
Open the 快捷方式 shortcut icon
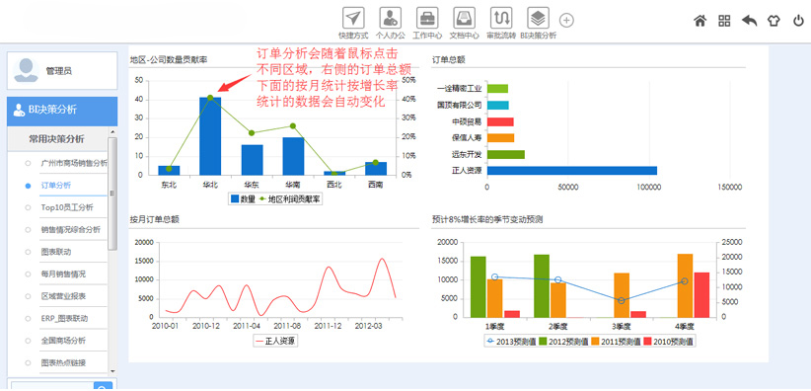[353, 18]
